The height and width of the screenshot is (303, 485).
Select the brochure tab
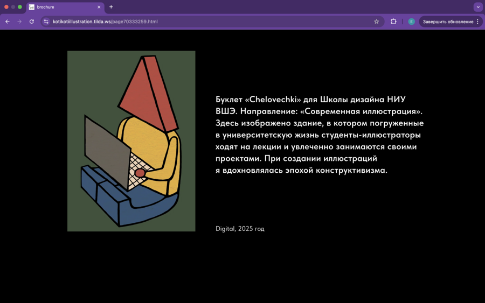click(66, 7)
